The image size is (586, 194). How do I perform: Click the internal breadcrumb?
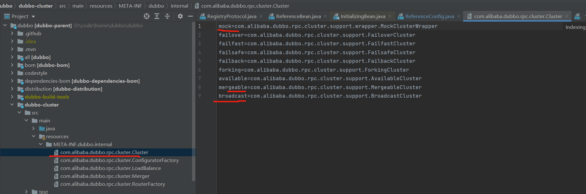(179, 6)
